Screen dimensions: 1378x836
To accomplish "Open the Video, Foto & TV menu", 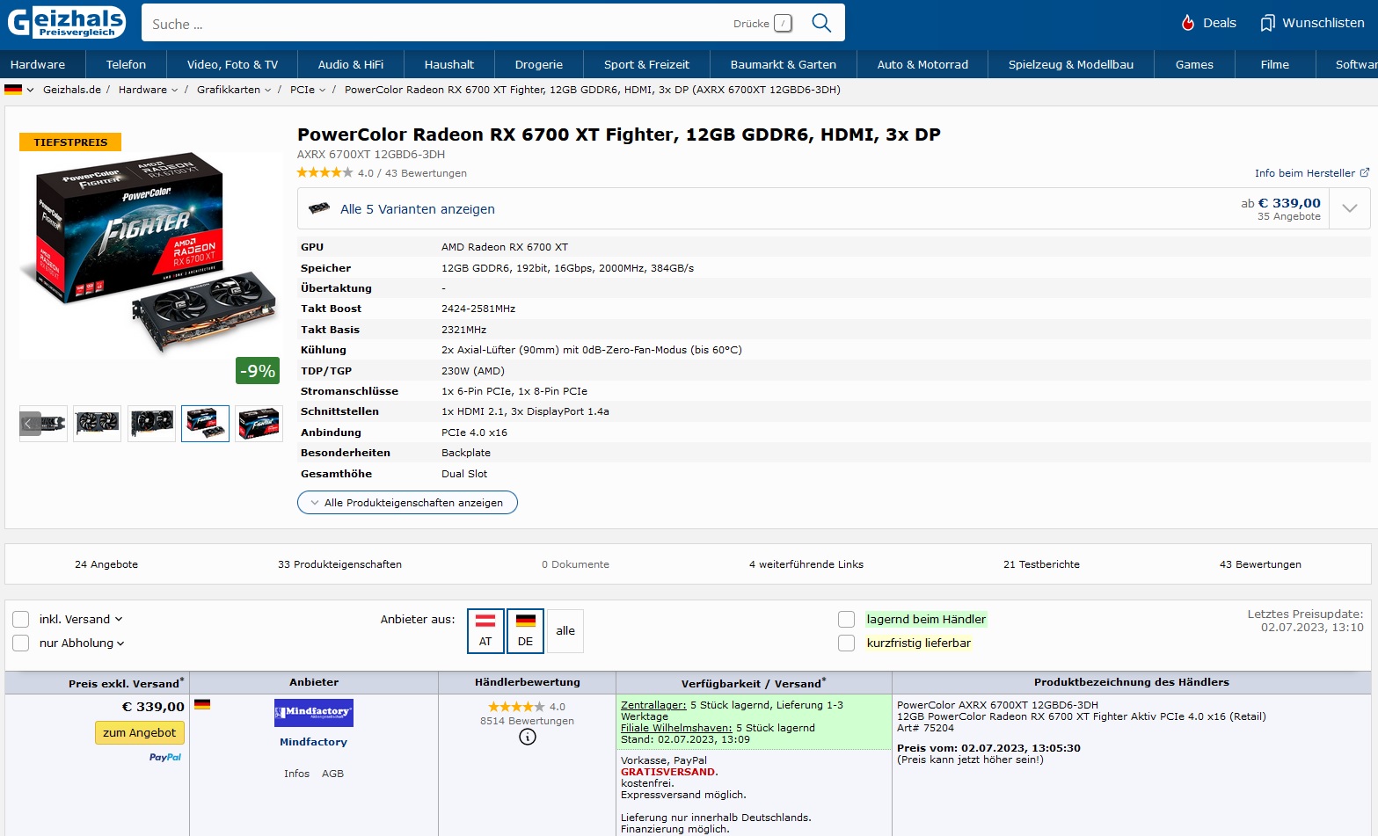I will (x=232, y=64).
